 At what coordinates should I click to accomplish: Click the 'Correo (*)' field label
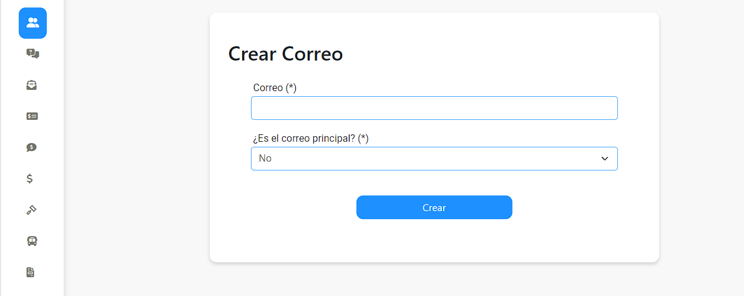(x=275, y=88)
